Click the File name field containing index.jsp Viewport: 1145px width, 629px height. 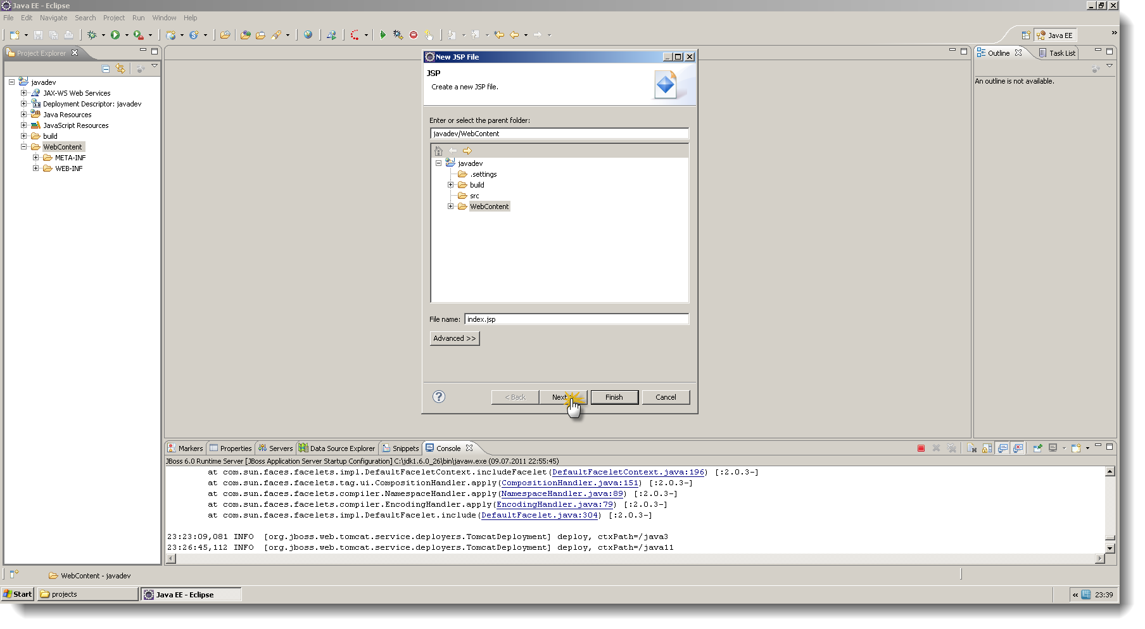(576, 319)
